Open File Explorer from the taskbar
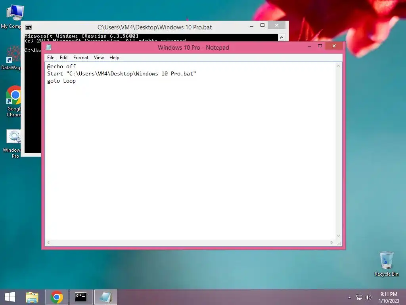This screenshot has width=406, height=305. click(x=32, y=297)
